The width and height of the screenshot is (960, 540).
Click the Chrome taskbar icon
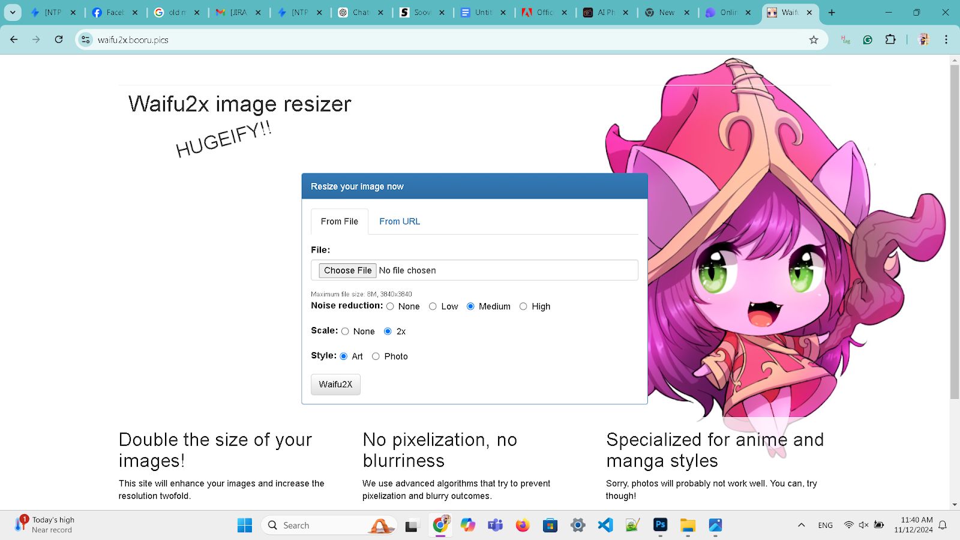440,525
